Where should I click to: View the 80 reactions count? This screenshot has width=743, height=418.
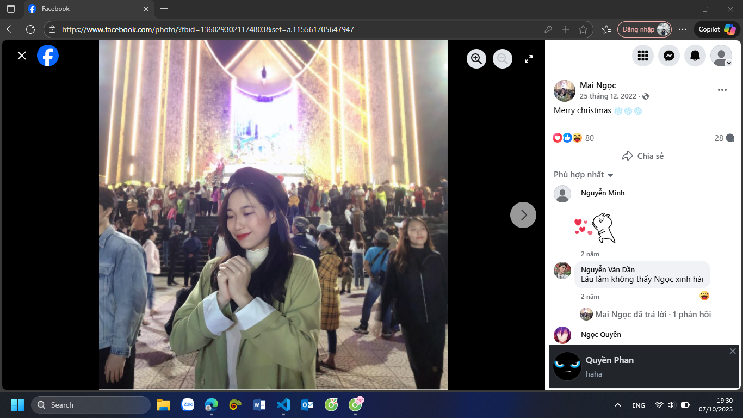pyautogui.click(x=590, y=138)
